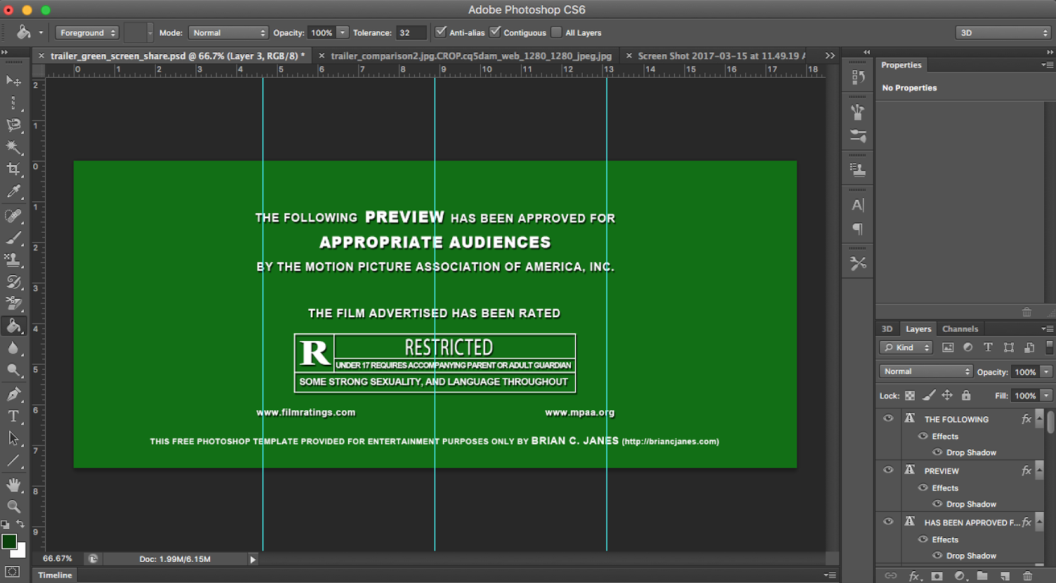Open the Kind filter dropdown
Screen dimensions: 1056x583
(906, 348)
